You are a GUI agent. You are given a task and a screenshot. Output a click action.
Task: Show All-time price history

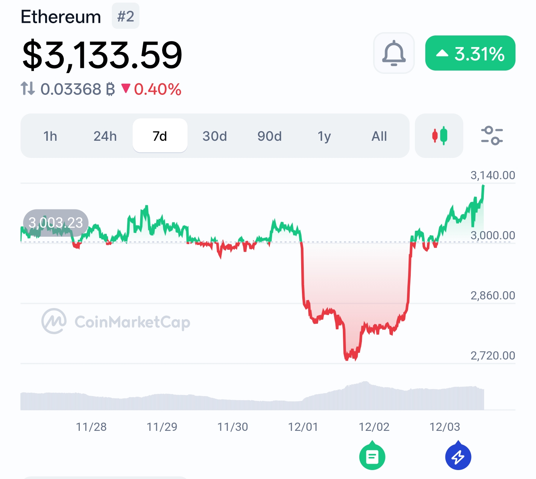[379, 136]
